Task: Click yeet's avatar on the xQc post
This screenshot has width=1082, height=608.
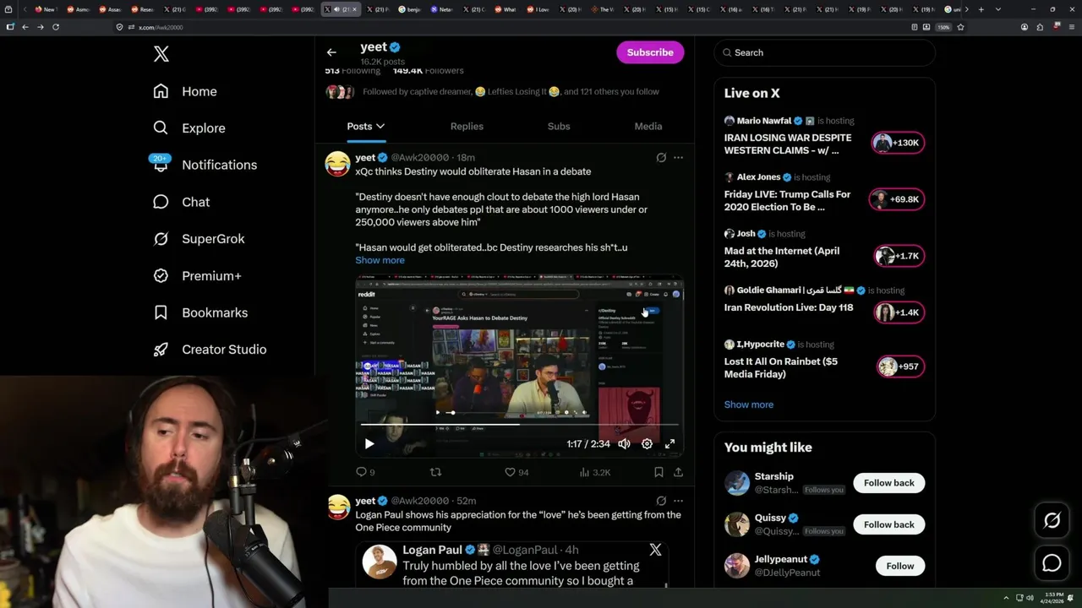Action: [x=338, y=163]
